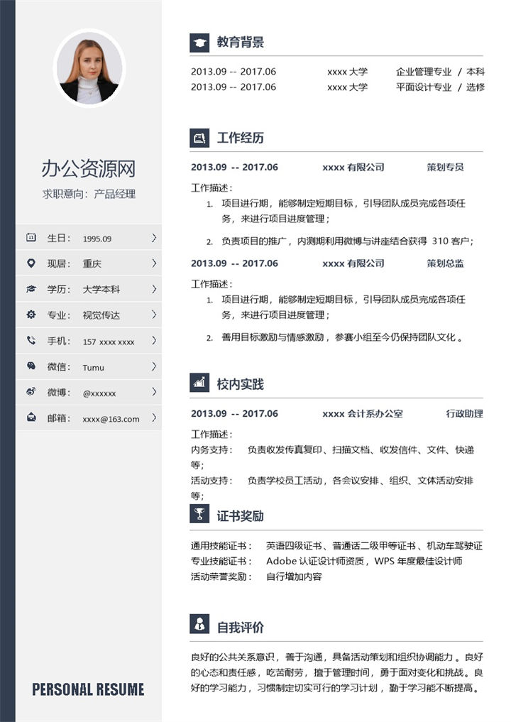Expand the chevron in the 微博 row
Image resolution: width=511 pixels, height=722 pixels.
pyautogui.click(x=154, y=392)
